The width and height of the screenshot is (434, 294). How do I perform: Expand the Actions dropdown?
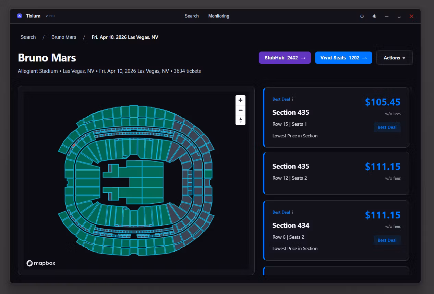tap(394, 58)
